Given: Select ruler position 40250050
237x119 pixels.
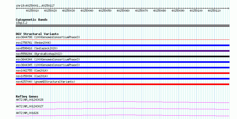Looking at the screenshot, I should [x=105, y=11].
